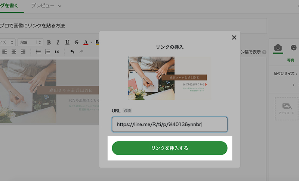The height and width of the screenshot is (181, 299).
Task: Go to previous paste size option
Action: (x=293, y=85)
